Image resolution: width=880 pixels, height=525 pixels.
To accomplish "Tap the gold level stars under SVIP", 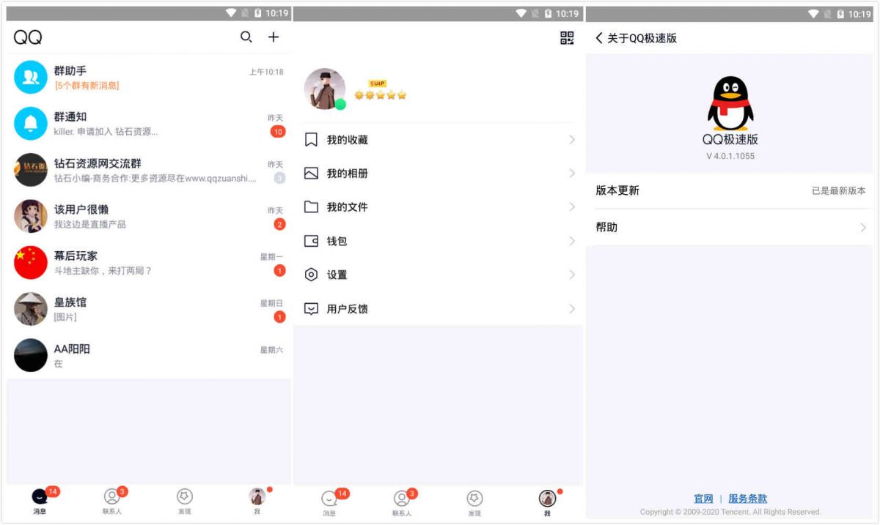I will 381,95.
